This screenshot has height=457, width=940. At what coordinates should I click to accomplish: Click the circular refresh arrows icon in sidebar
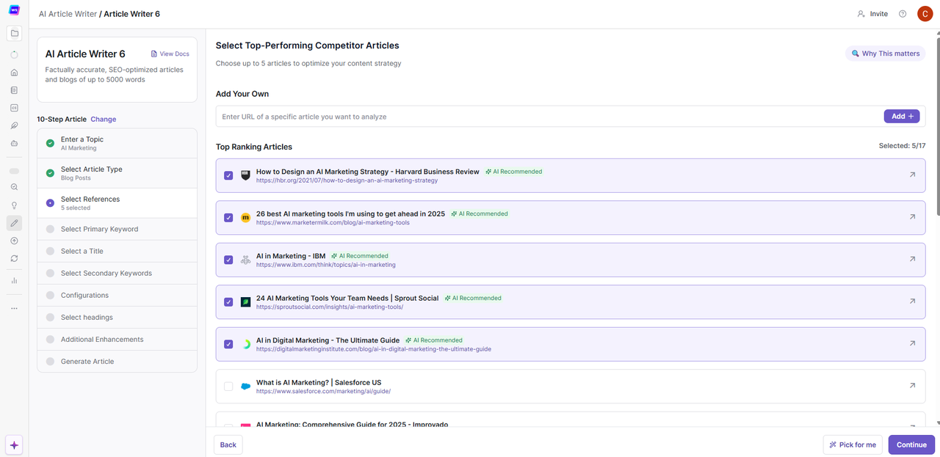pos(14,258)
